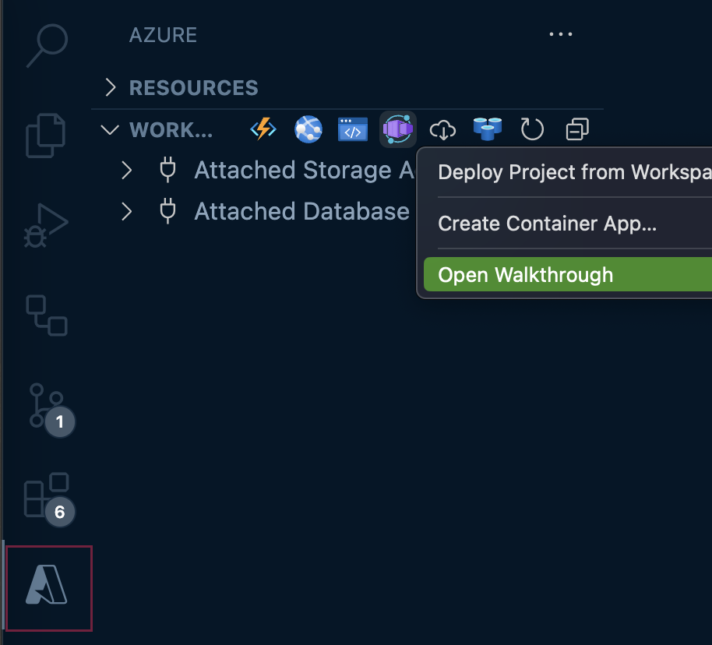
Task: Open the Explorer files view
Action: click(45, 136)
